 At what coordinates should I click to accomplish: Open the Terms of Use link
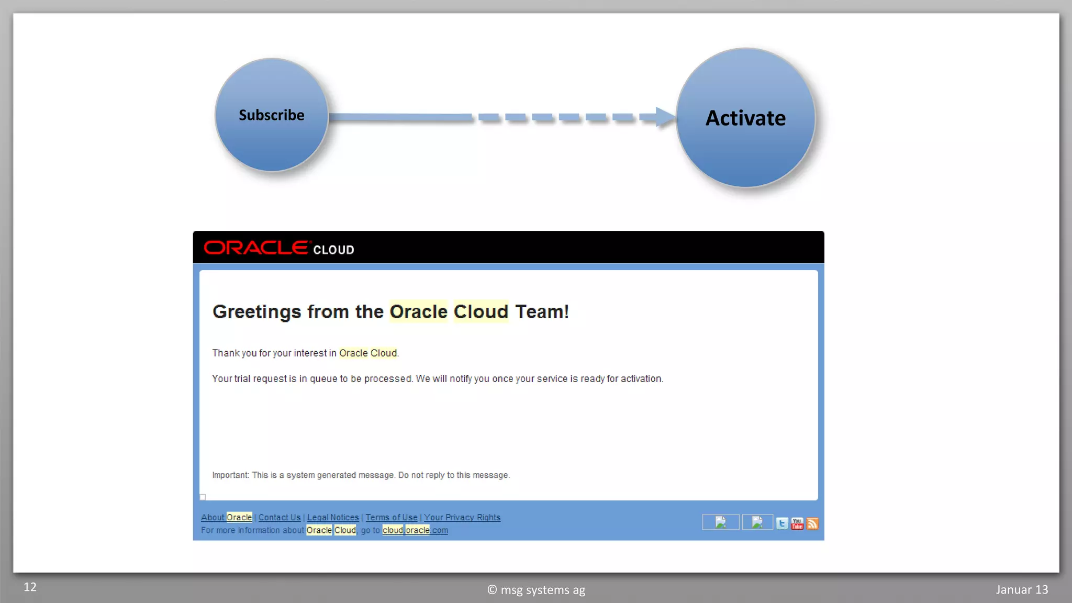point(392,517)
